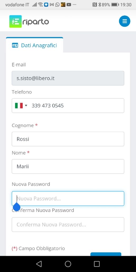Viewport: 136px width, 272px height.
Task: Tap the partially visible blue button at bottom
Action: click(106, 254)
